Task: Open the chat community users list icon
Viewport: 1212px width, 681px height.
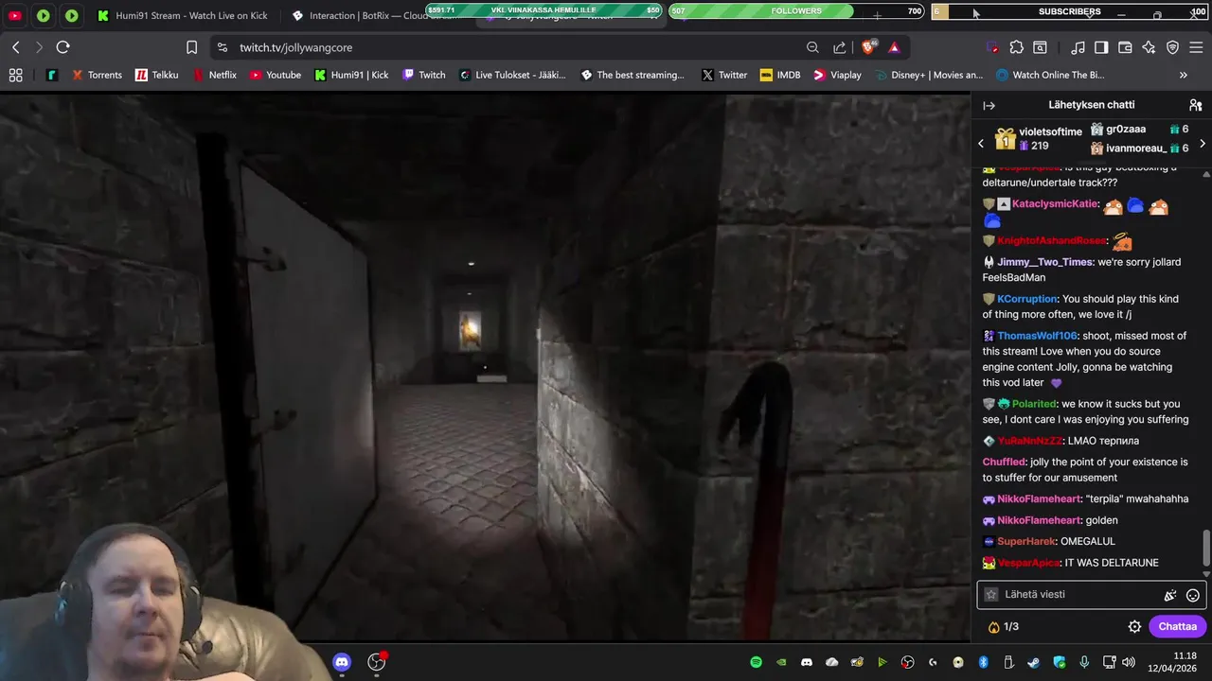Action: coord(1195,106)
